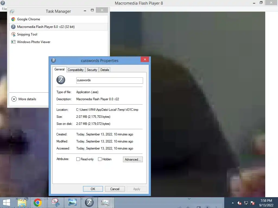Open the network status tray icon
The image size is (278, 208).
click(x=246, y=203)
